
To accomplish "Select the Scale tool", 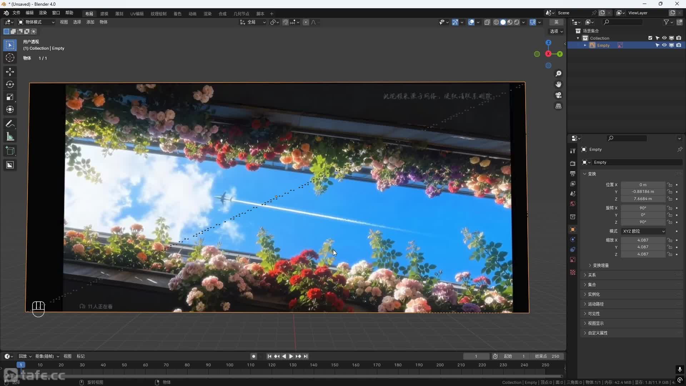I will (x=10, y=97).
